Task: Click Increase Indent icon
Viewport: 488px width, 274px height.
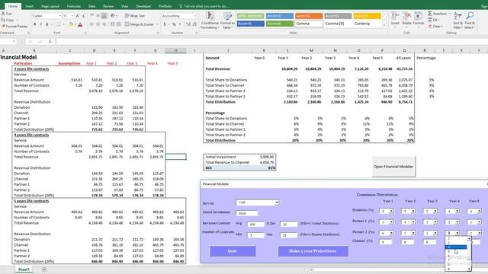Action: point(119,24)
